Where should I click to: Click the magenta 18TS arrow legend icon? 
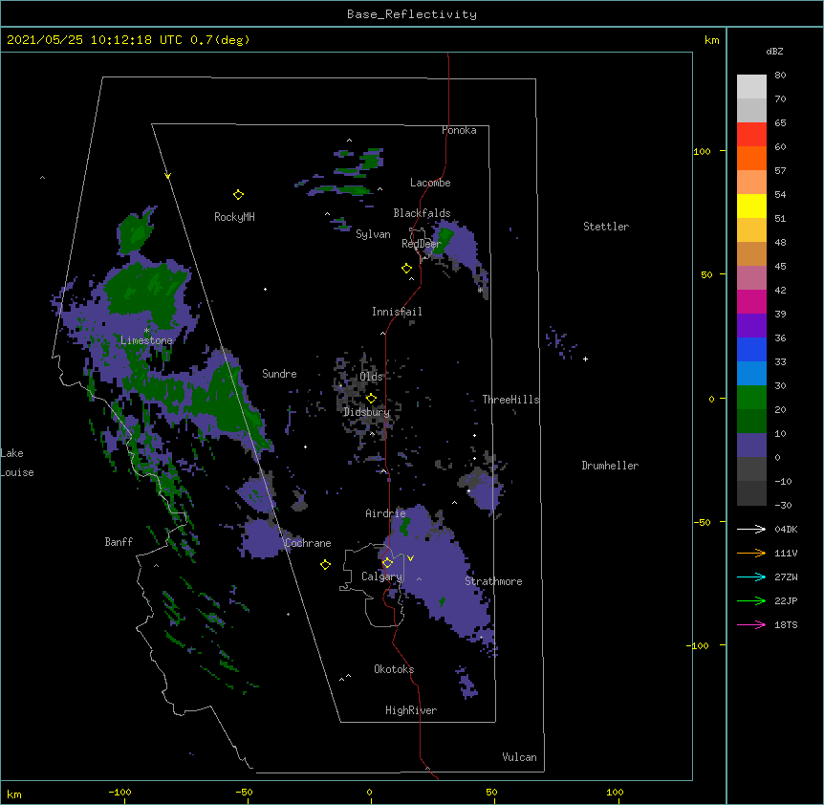751,624
